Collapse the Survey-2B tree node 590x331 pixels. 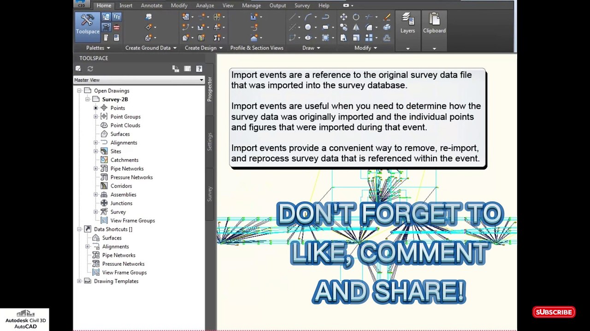[87, 99]
